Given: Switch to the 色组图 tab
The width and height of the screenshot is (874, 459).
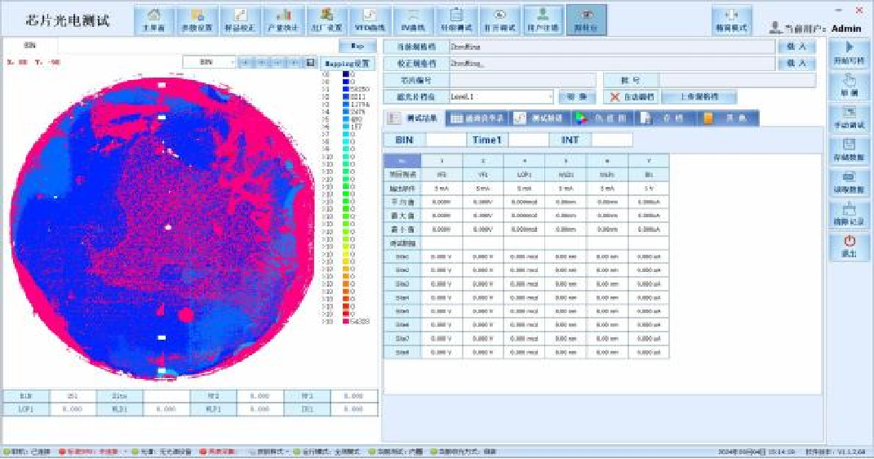Looking at the screenshot, I should 601,118.
